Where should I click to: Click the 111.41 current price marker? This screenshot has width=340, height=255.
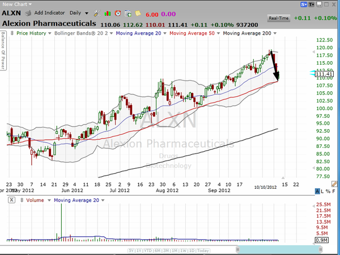pyautogui.click(x=324, y=74)
